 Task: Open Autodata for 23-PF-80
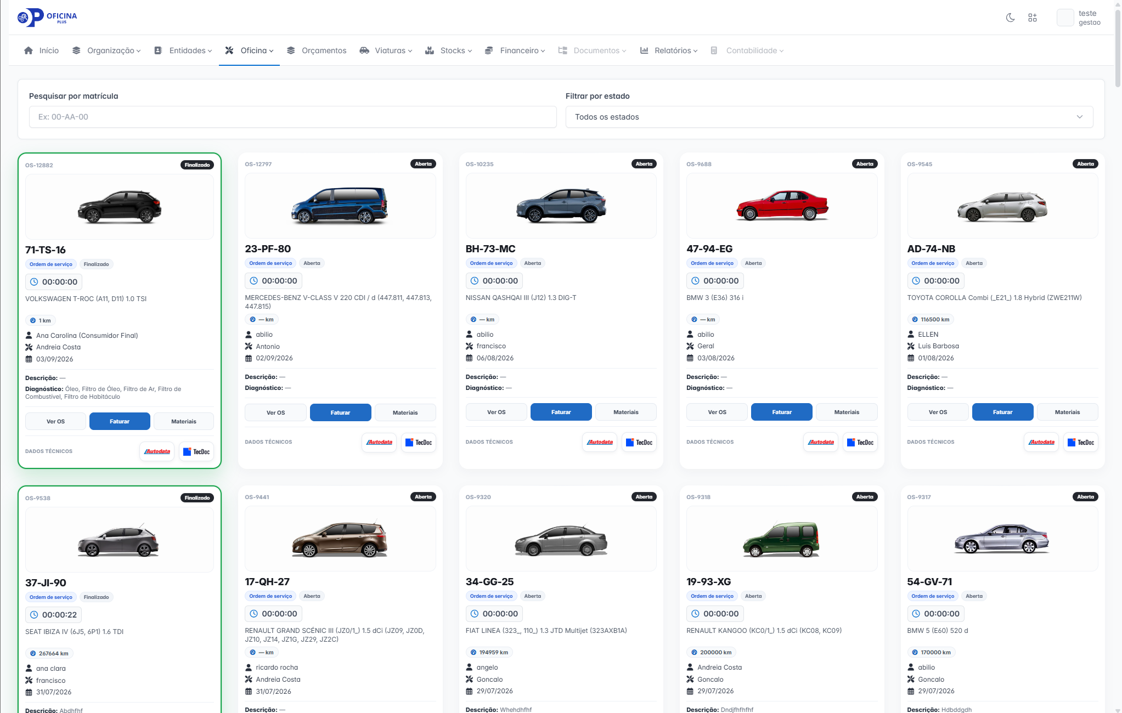[x=379, y=442]
